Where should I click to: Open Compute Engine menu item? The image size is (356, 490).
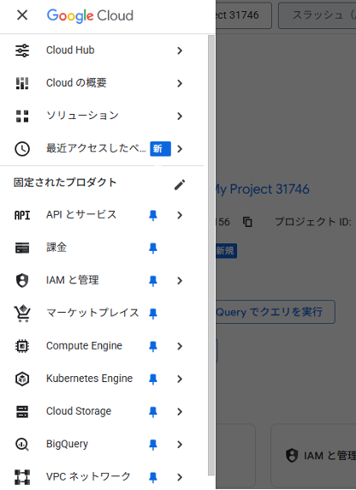pyautogui.click(x=102, y=346)
